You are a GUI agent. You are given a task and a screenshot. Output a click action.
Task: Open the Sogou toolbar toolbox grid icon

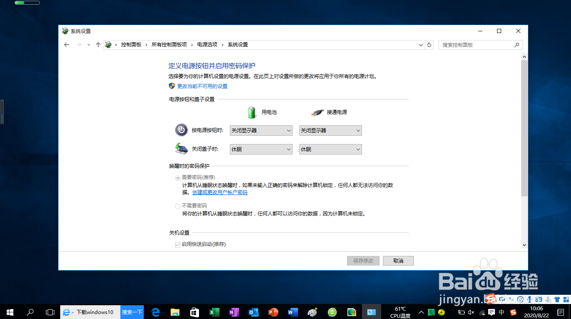point(566,299)
